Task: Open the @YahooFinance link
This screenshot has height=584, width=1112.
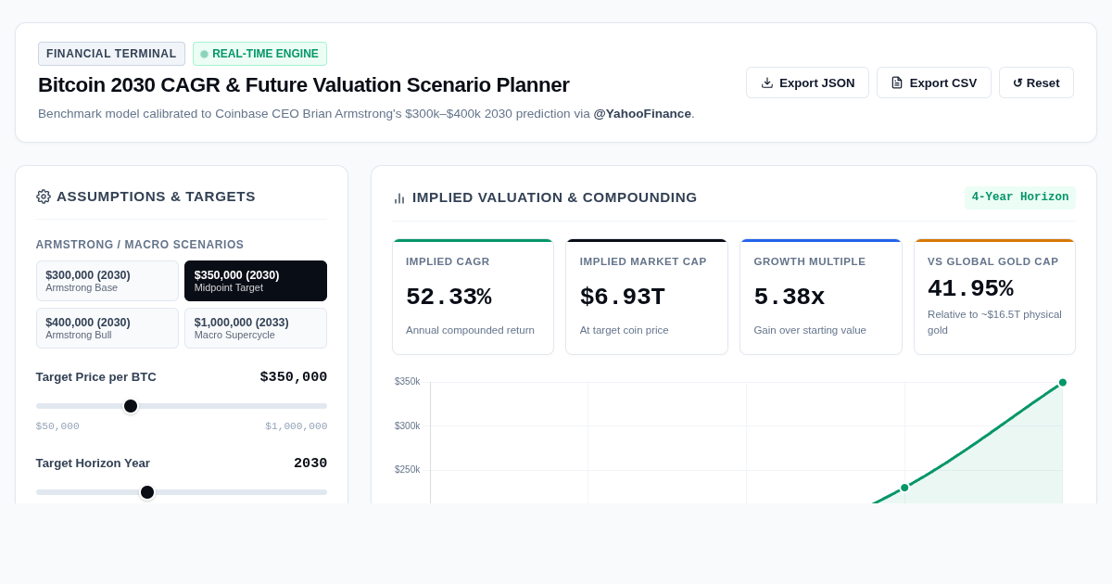Action: [x=642, y=113]
